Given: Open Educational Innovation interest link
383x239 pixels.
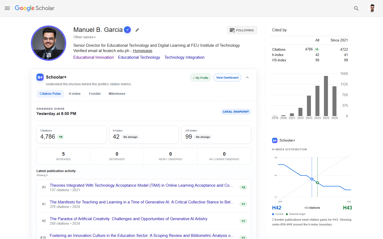Looking at the screenshot, I should [94, 57].
